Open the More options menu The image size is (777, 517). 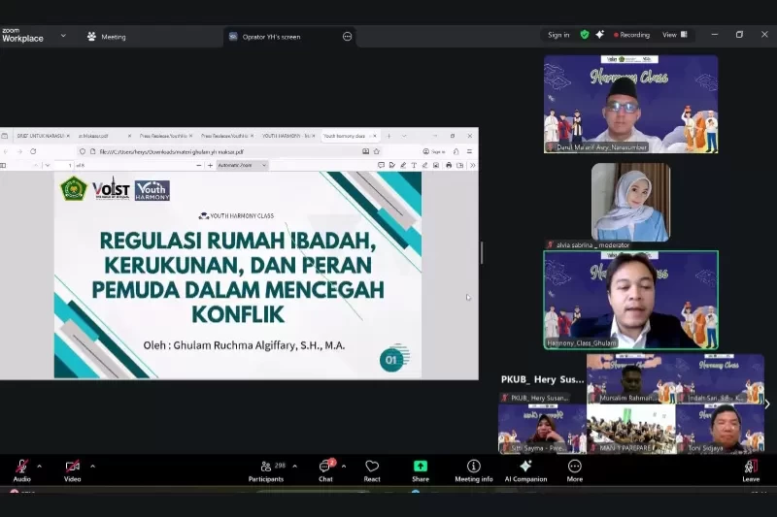point(575,468)
